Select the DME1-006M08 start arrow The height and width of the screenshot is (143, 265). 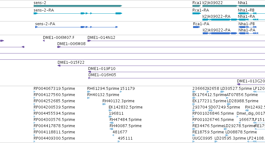tap(59, 47)
